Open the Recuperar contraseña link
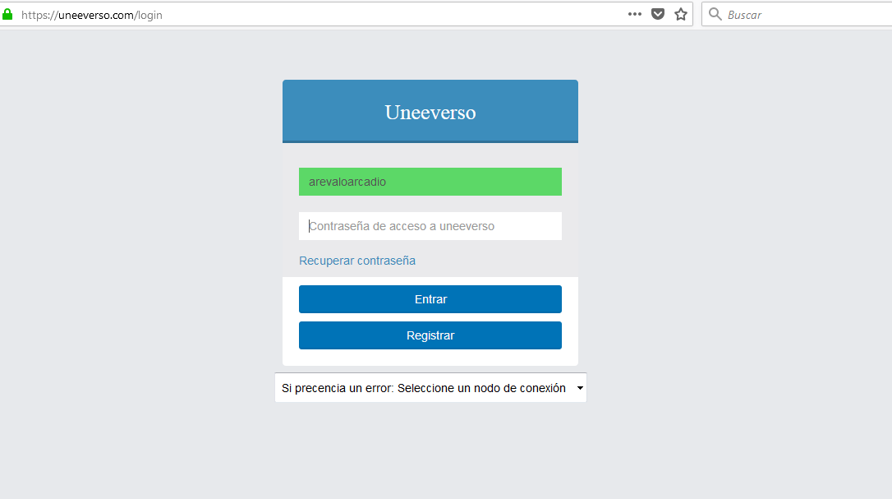The height and width of the screenshot is (499, 892). (357, 261)
